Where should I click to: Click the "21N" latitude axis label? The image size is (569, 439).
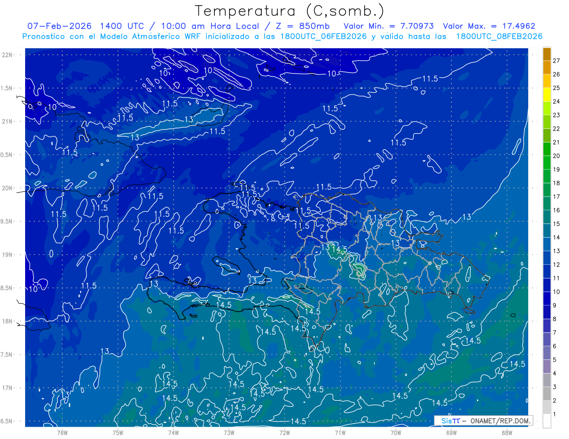pyautogui.click(x=7, y=121)
